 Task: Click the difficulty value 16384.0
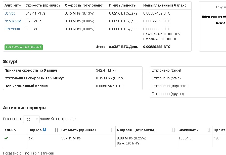[185, 138]
